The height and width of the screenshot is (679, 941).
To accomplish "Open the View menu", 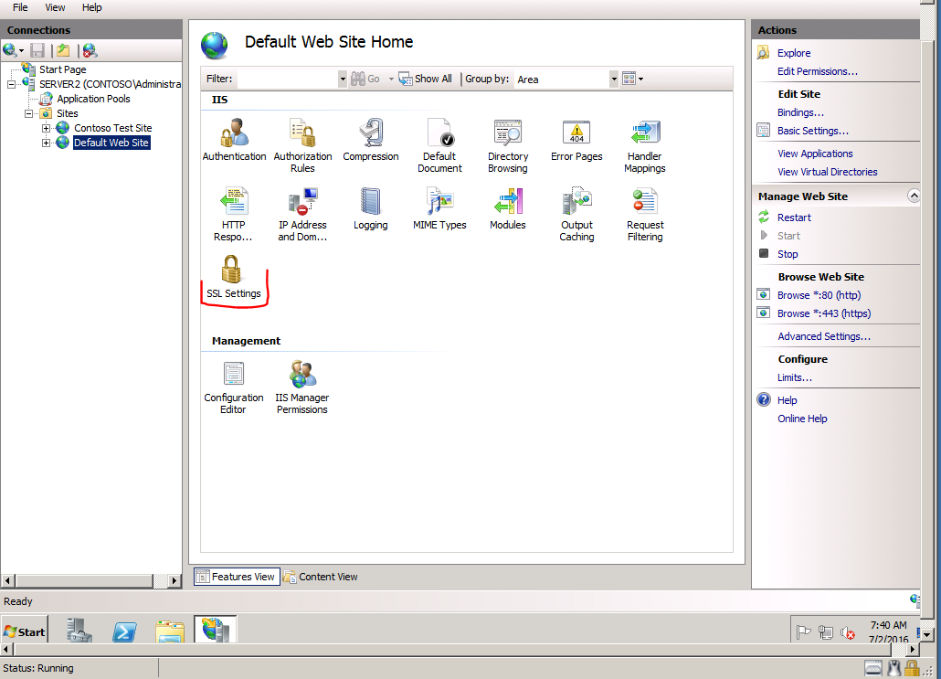I will point(55,7).
